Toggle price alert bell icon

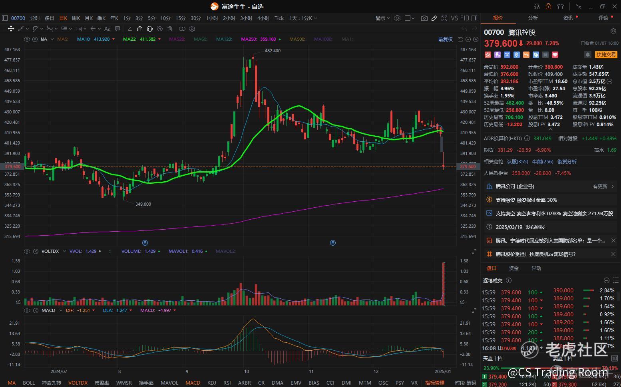587,55
